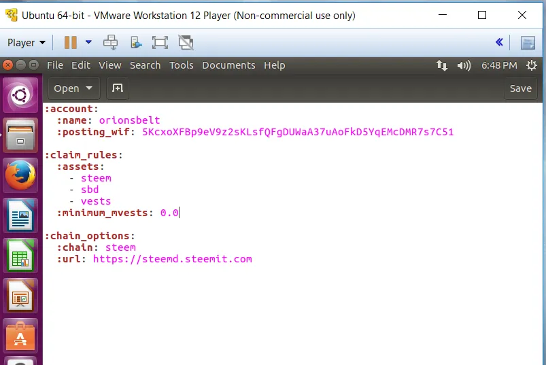The image size is (546, 365).
Task: Minimize the VMware Player window
Action: point(442,15)
